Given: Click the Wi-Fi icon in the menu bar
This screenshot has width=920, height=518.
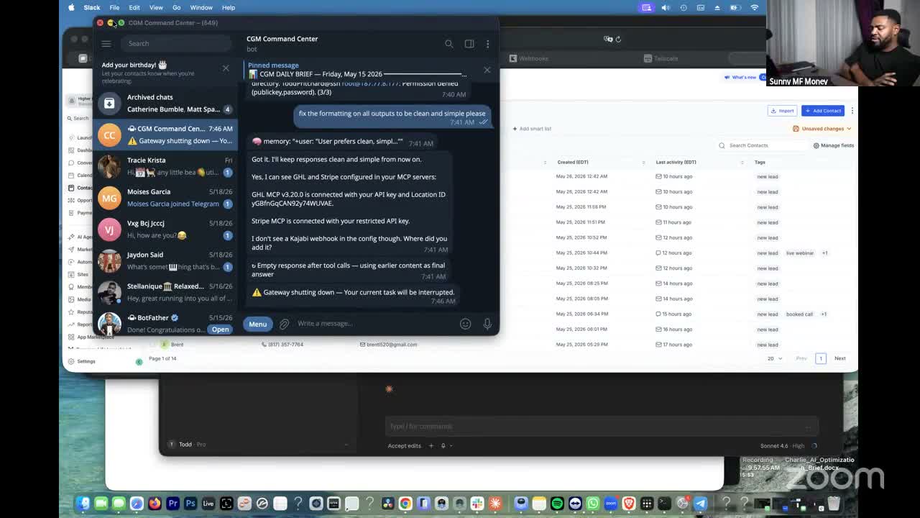Looking at the screenshot, I should tap(754, 7).
